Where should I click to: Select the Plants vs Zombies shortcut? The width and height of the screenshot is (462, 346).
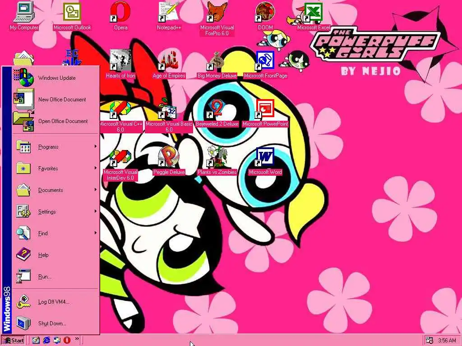tap(217, 161)
